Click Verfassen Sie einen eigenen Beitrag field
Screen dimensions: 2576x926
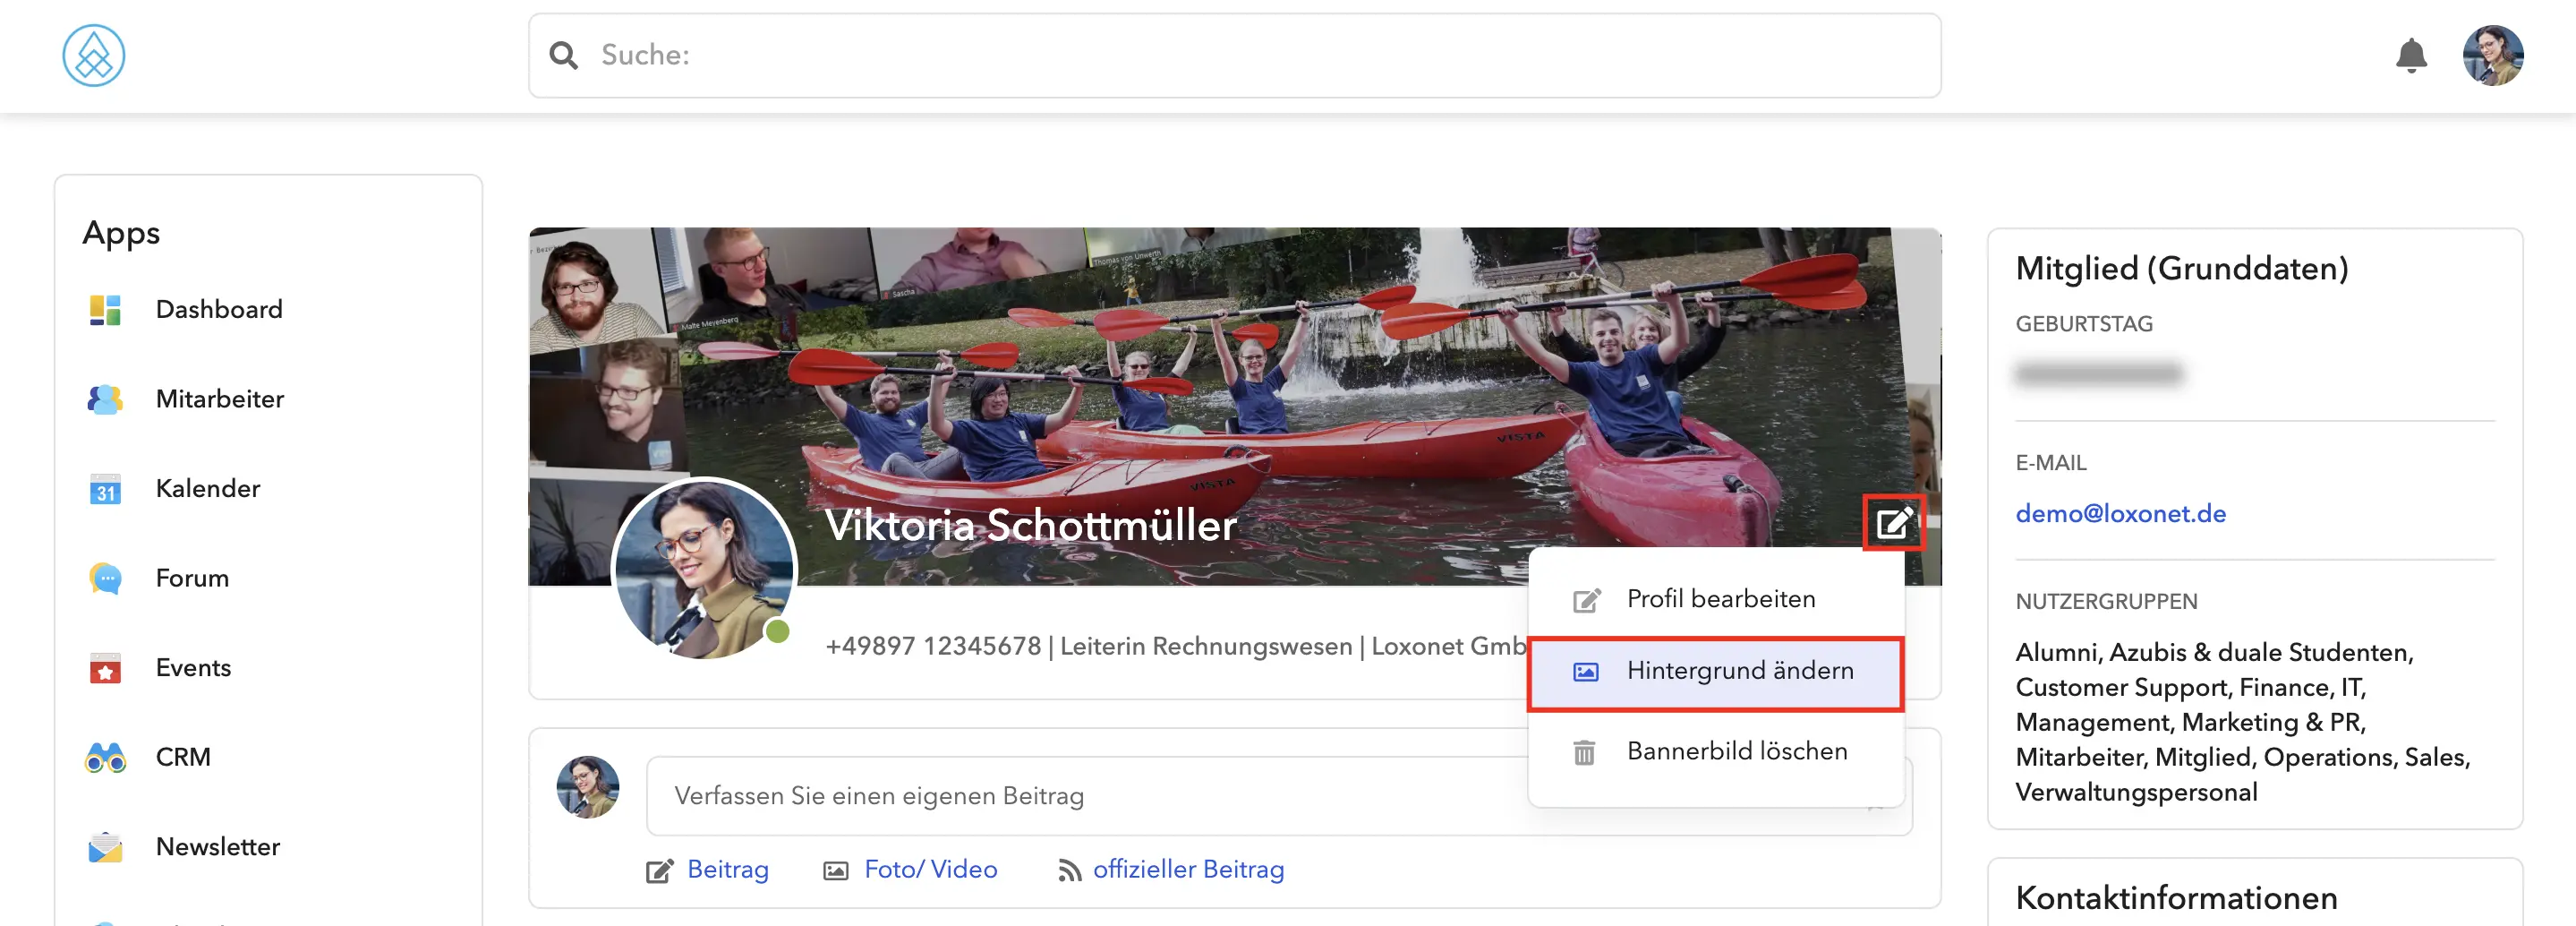pos(1279,796)
